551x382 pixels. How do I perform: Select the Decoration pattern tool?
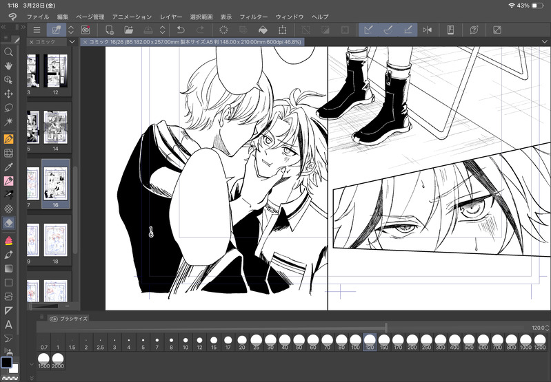[x=8, y=209]
